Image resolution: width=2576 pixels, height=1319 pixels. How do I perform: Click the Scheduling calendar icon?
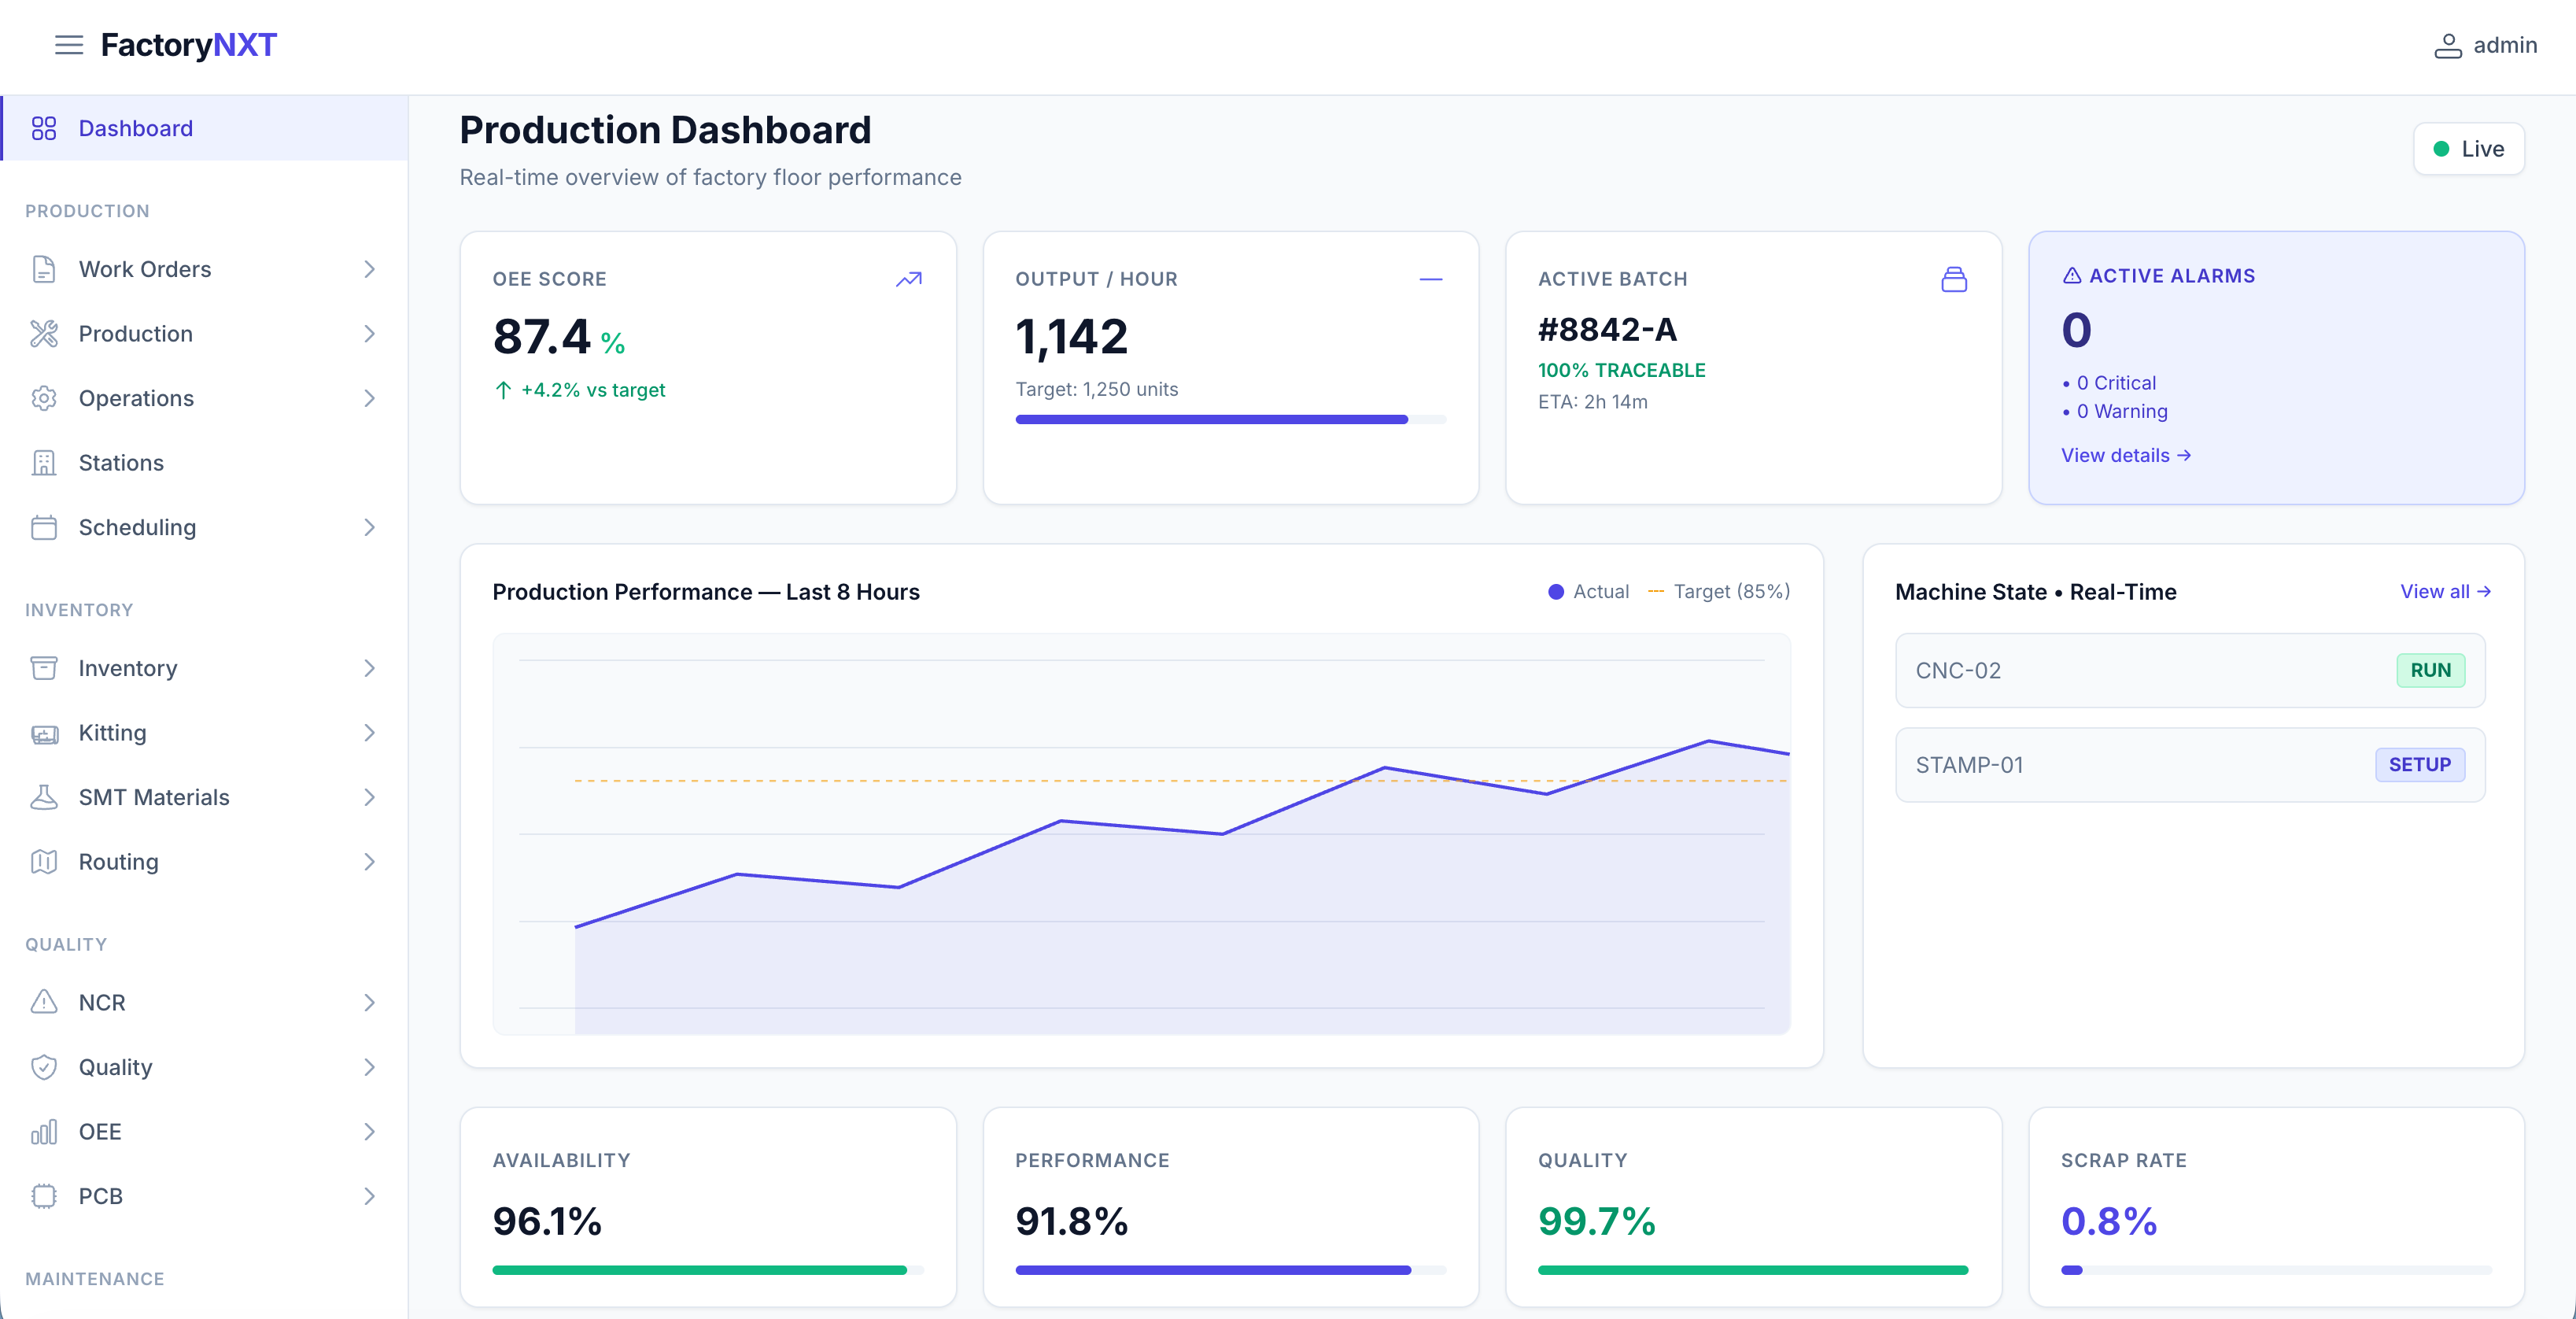click(44, 527)
